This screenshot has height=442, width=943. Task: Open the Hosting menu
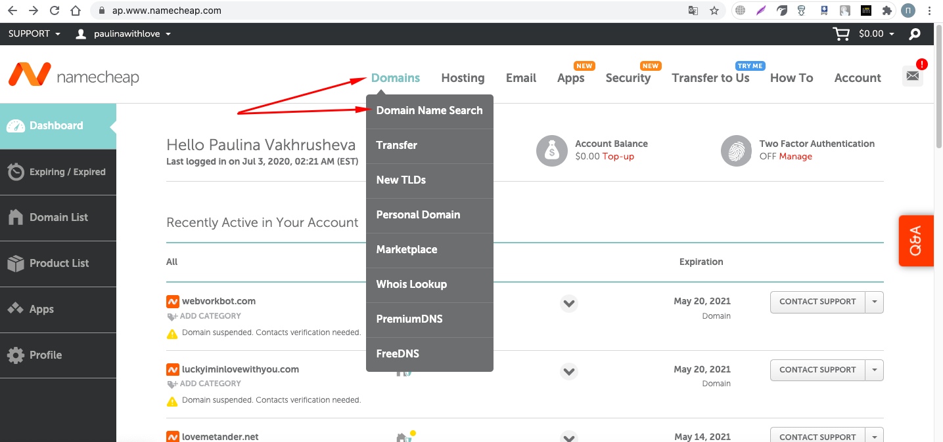tap(463, 78)
